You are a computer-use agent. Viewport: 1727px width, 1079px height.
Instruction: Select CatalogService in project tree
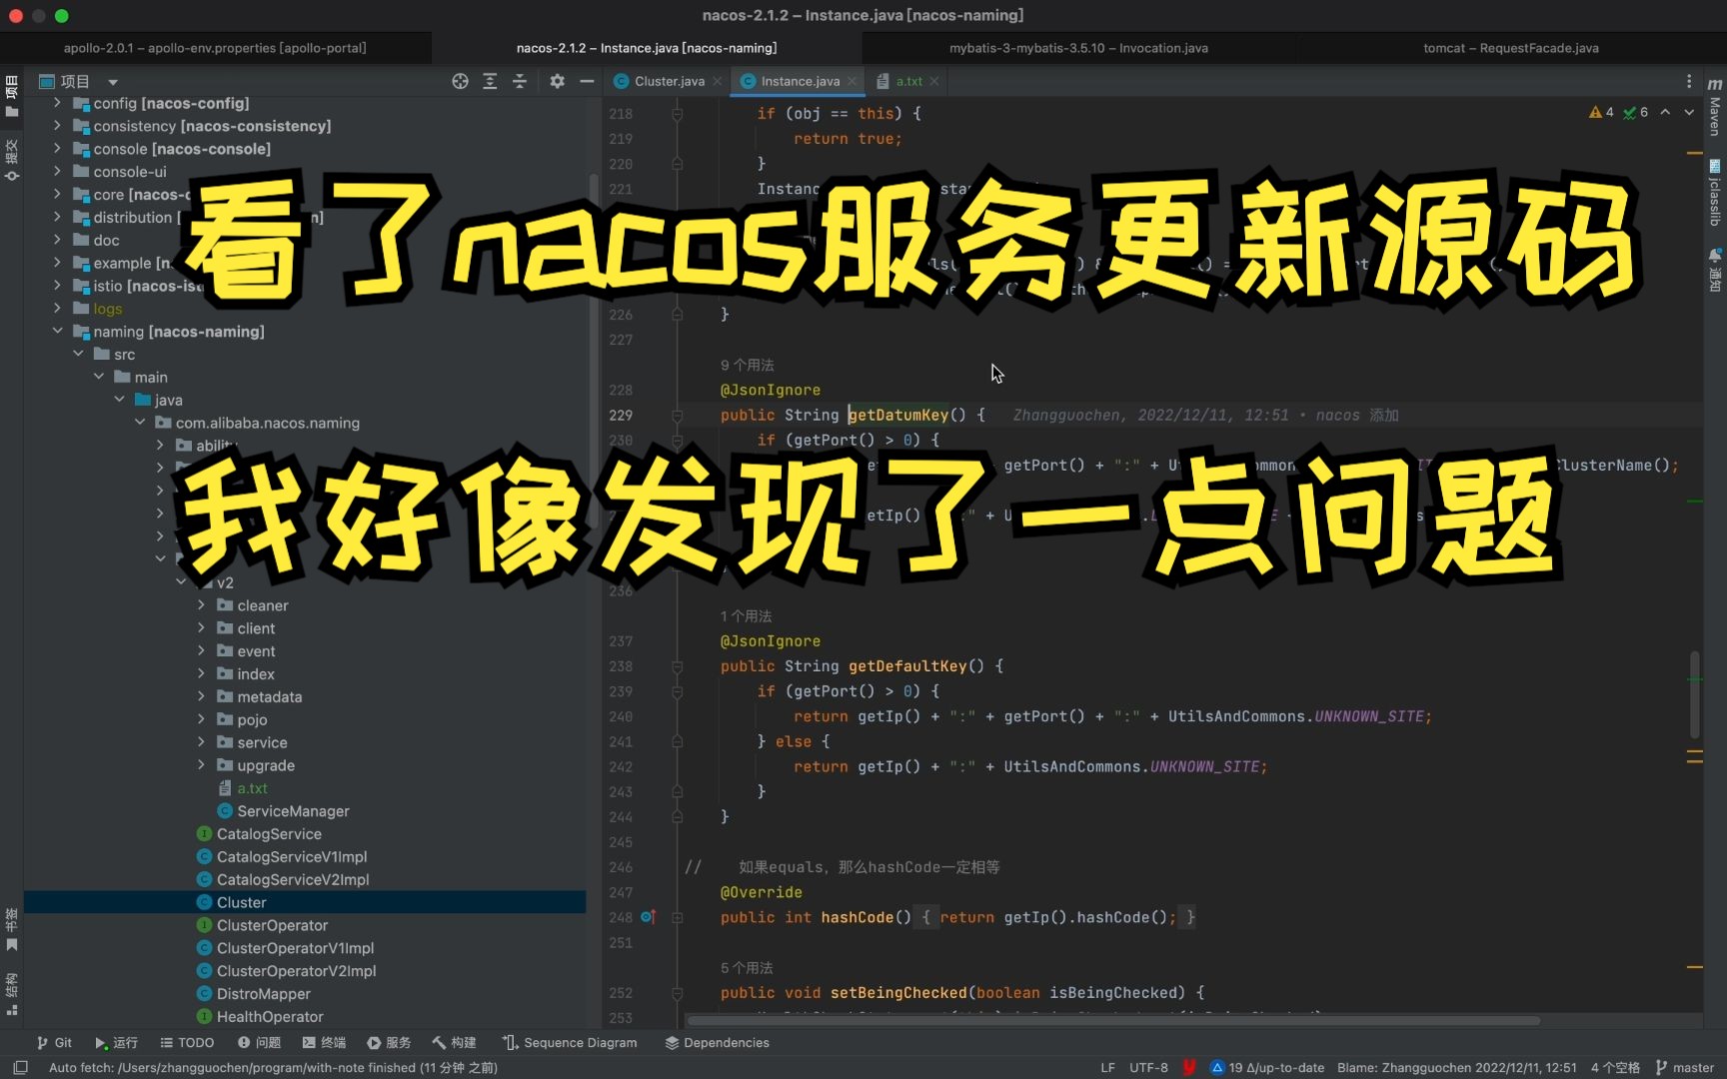[269, 834]
